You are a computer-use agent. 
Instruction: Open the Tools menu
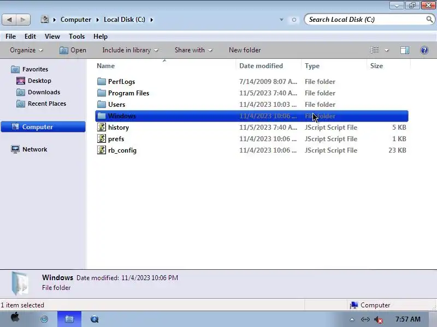point(76,37)
